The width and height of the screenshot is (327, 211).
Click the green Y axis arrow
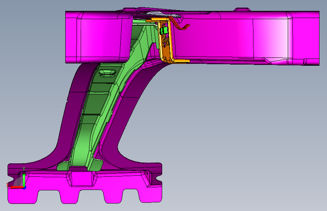pyautogui.click(x=24, y=179)
